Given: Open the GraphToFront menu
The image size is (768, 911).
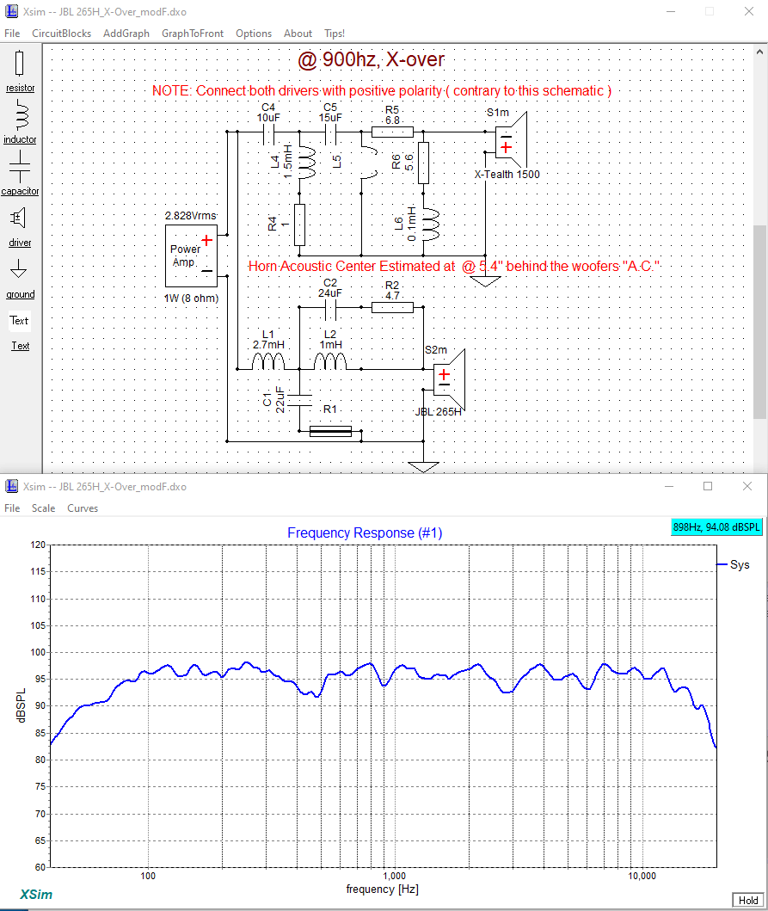Looking at the screenshot, I should click(x=193, y=34).
